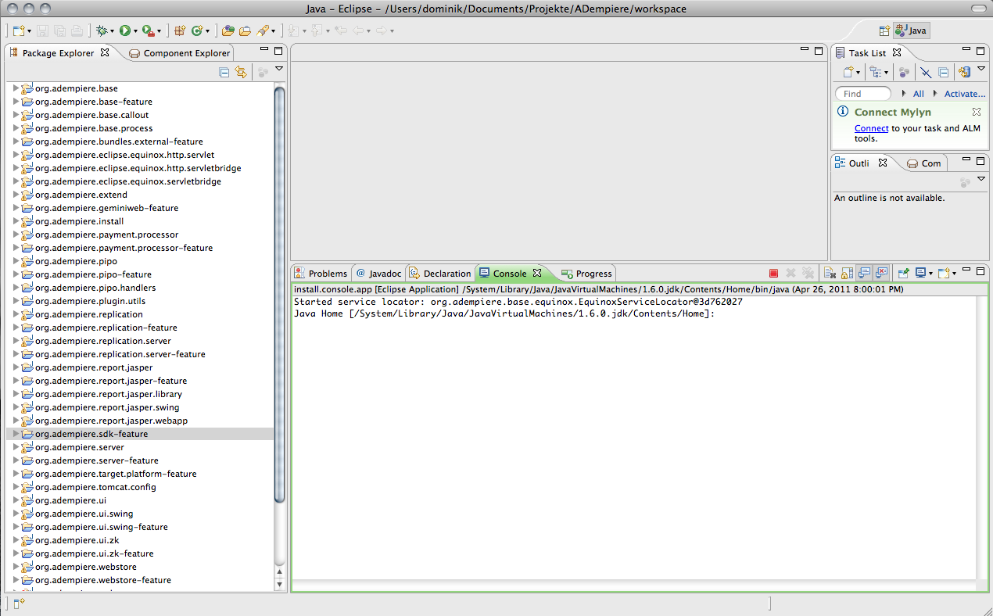Open the Debug configurations dropdown arrow
This screenshot has width=993, height=616.
[x=112, y=31]
